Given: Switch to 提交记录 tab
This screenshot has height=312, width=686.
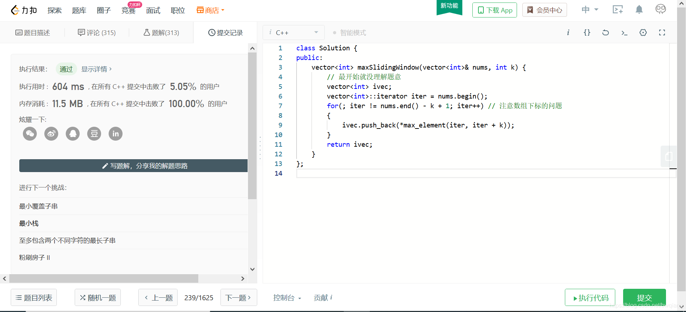Looking at the screenshot, I should [225, 33].
